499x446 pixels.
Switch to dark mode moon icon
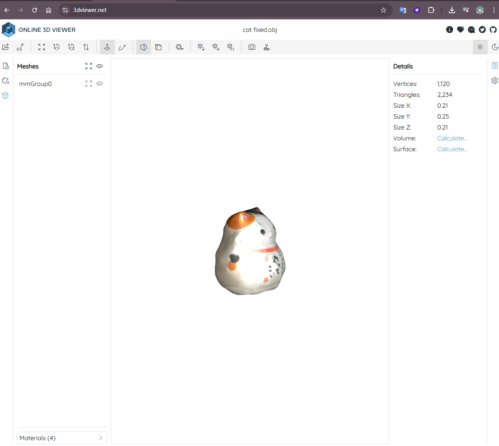point(495,47)
